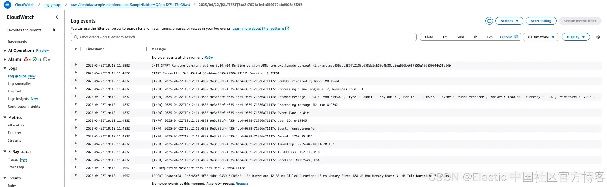Click the in-alarm red triangle icon
This screenshot has height=187, width=607.
pyautogui.click(x=26, y=59)
